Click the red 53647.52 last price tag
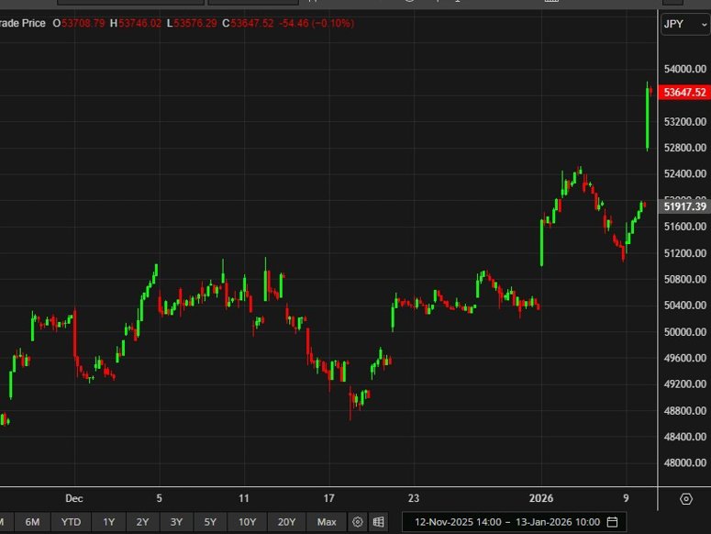 pyautogui.click(x=684, y=93)
